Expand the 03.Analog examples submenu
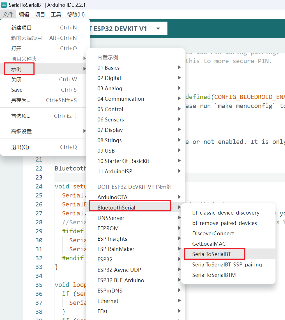Screen dimensions: 285x320 coord(135,88)
